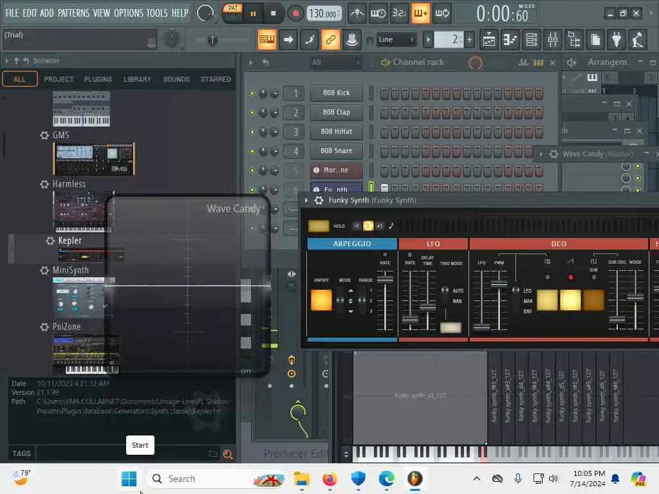Open the channel rack view icon
The width and height of the screenshot is (659, 494).
532,40
